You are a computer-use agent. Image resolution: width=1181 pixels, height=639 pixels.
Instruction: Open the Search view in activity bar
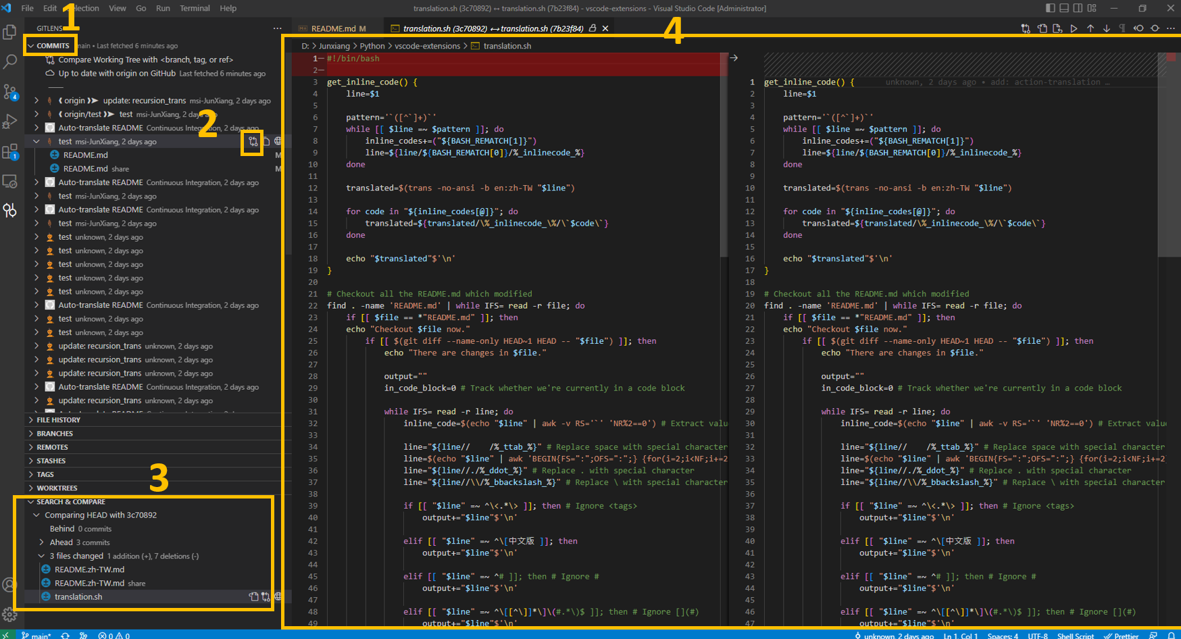pyautogui.click(x=10, y=61)
